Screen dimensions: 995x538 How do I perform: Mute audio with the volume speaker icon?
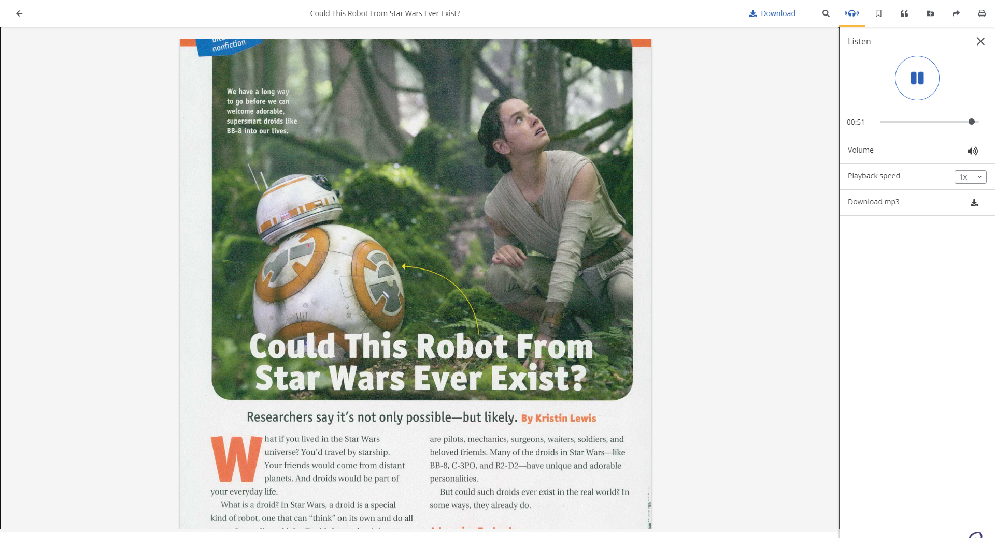[973, 151]
